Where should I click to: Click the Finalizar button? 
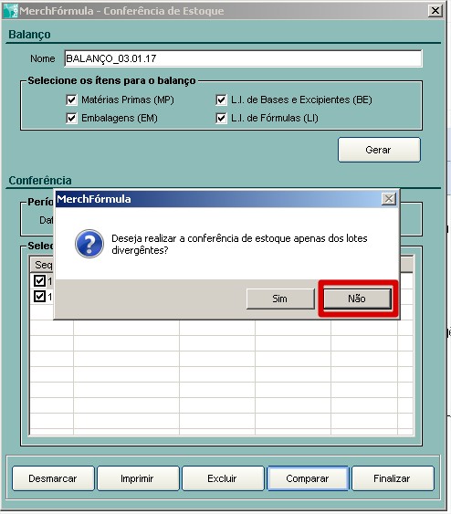point(393,478)
